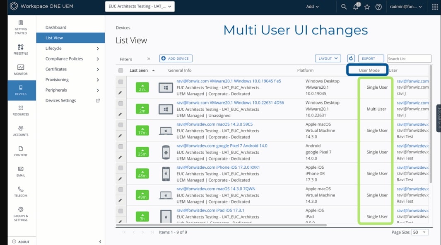Open the Resources sidebar section
Viewport: 441px width, 245px height.
coord(21,110)
